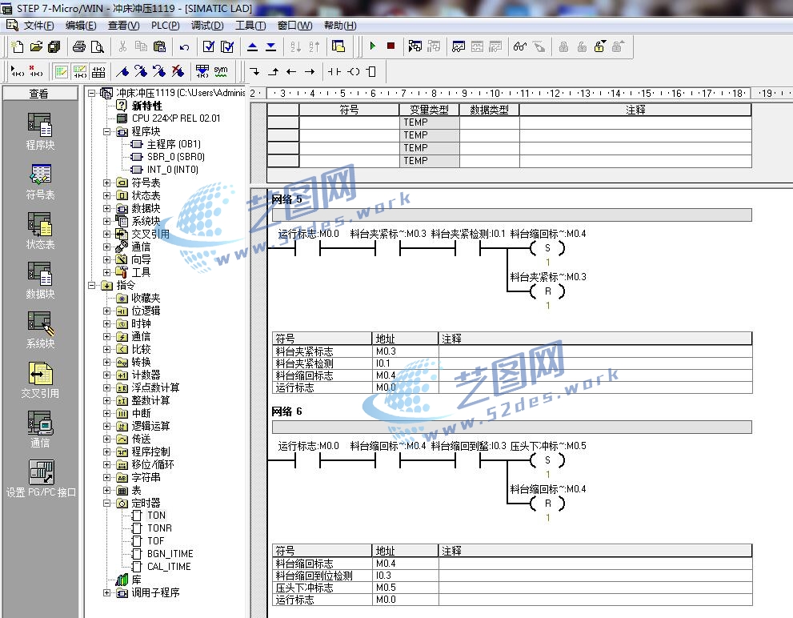
Task: Click the Open project folder icon
Action: pyautogui.click(x=36, y=46)
